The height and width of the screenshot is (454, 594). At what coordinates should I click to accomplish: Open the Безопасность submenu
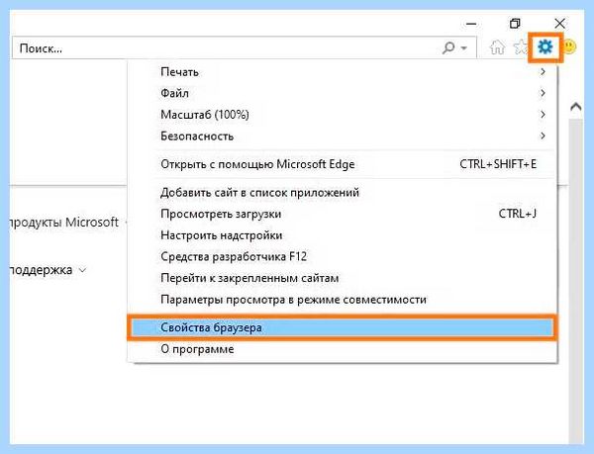(x=343, y=136)
